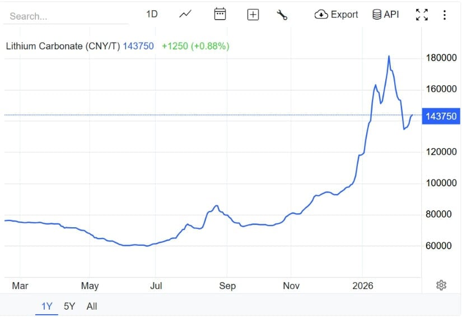
Task: Open the 1D interval selector
Action: [x=152, y=15]
